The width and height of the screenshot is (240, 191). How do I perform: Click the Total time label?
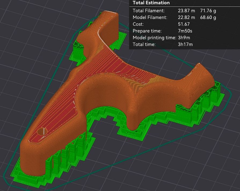[144, 44]
